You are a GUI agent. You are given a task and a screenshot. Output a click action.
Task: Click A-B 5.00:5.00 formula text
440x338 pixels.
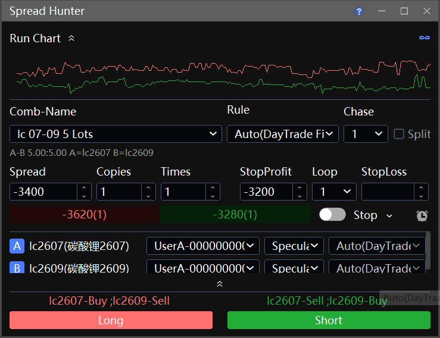pyautogui.click(x=82, y=152)
